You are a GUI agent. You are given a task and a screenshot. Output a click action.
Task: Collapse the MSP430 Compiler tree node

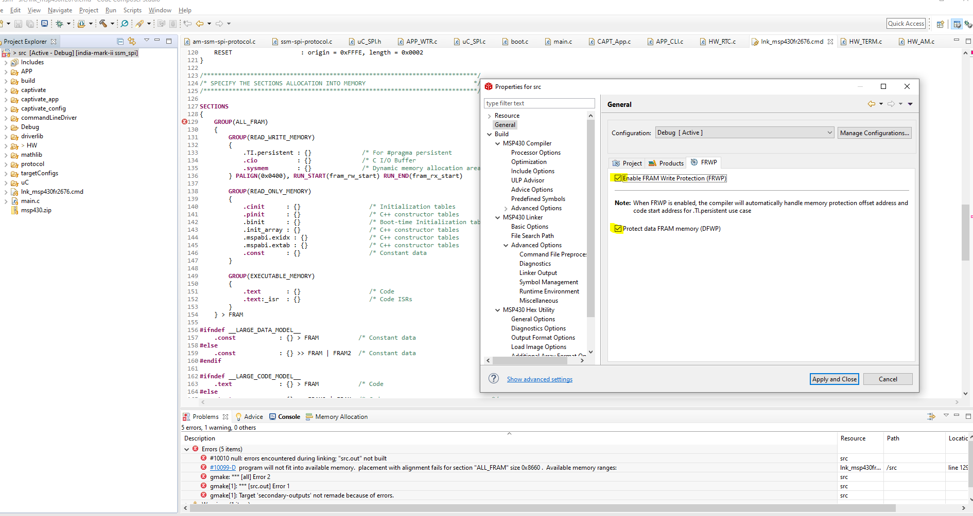coord(497,143)
